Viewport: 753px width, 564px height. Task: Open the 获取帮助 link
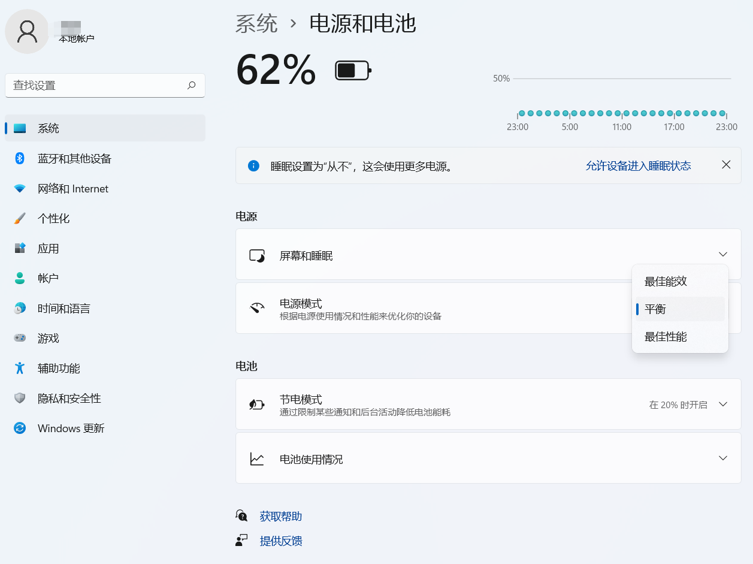(x=280, y=516)
